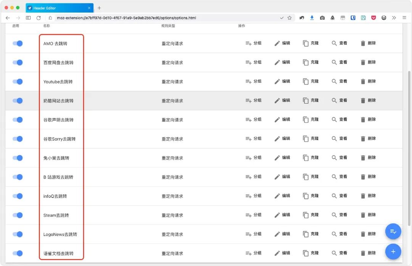Screen dimensions: 412x266
Task: Clone the Steam去跳转 rule
Action: click(x=311, y=215)
